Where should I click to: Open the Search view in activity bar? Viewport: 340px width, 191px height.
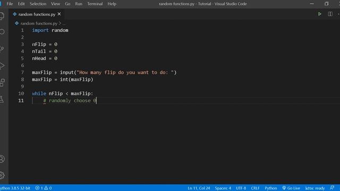tap(2, 32)
